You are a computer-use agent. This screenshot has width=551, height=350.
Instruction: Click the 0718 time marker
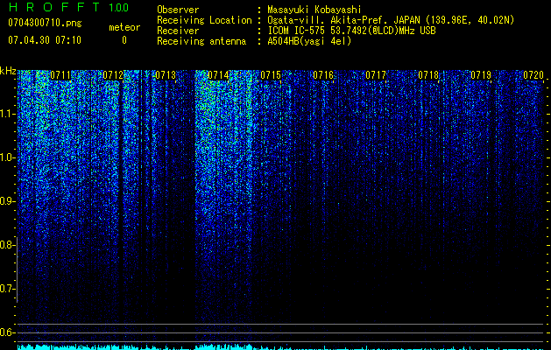point(428,75)
